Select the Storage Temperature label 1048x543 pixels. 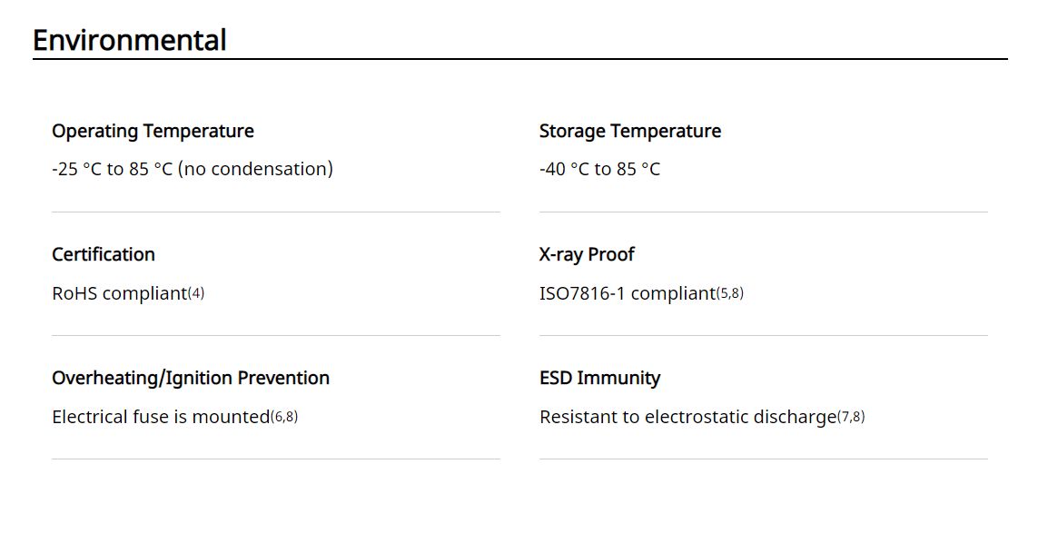coord(630,131)
